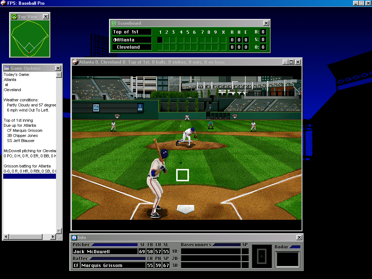The width and height of the screenshot is (372, 279).
Task: Click the 1B baserunner field
Action: click(211, 252)
